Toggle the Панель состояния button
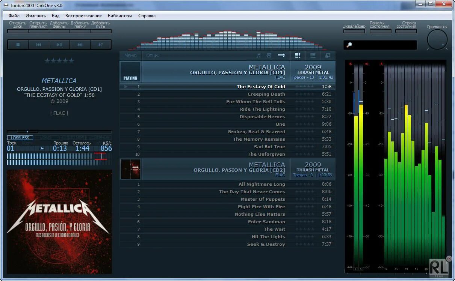Image resolution: width=455 pixels, height=281 pixels. (x=380, y=31)
